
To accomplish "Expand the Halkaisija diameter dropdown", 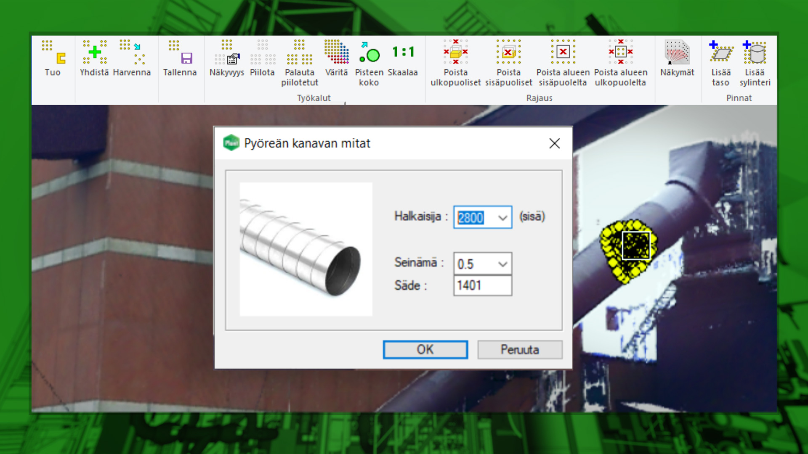I will tap(502, 218).
